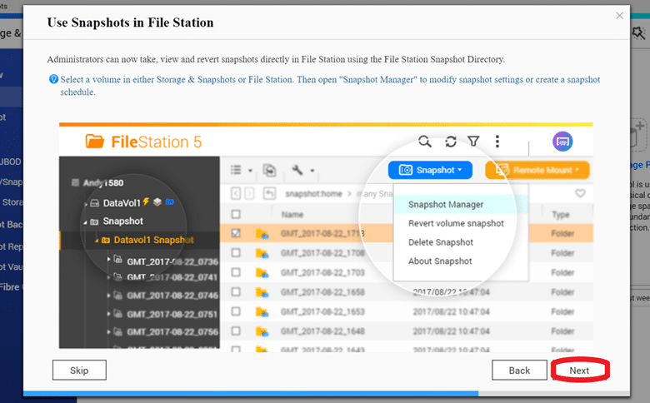
Task: Click the Name column header
Action: pos(292,215)
